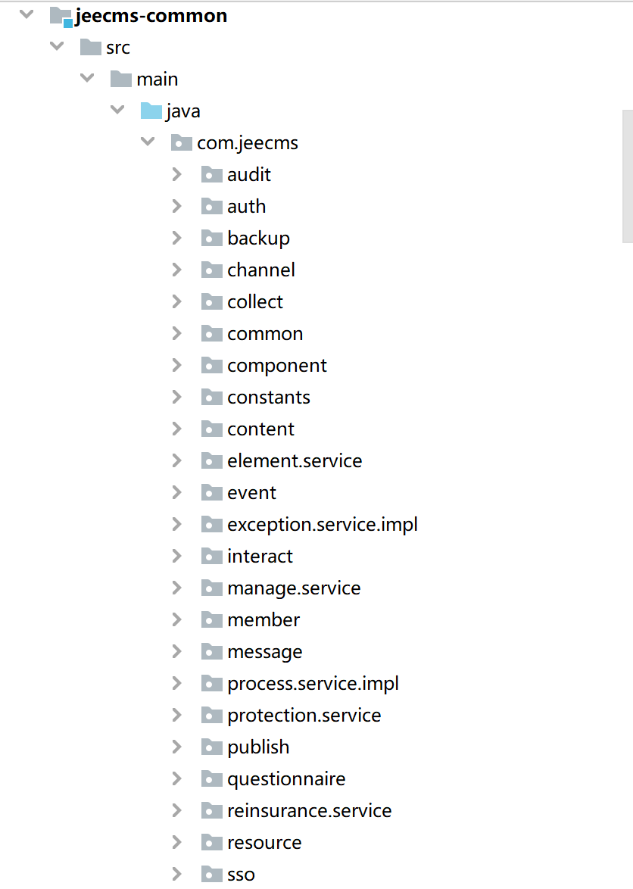Select the exception.service.impl package

coord(322,524)
